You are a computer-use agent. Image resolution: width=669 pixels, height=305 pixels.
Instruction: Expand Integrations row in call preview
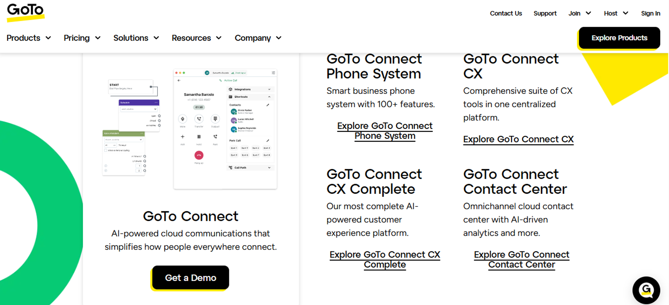tap(250, 89)
